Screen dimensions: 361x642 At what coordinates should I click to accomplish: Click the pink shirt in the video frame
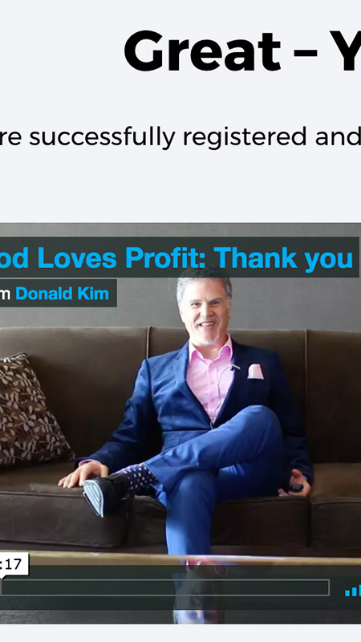[x=209, y=380]
